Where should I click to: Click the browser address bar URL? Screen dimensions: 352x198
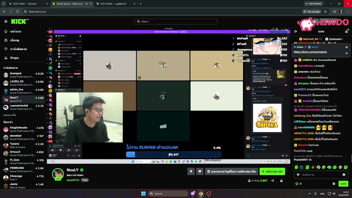pos(37,12)
